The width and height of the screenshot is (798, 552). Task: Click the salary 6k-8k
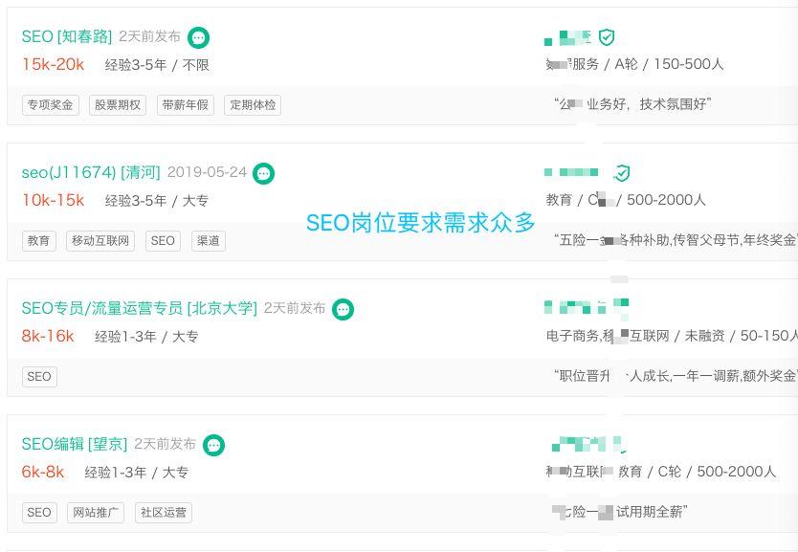point(43,473)
